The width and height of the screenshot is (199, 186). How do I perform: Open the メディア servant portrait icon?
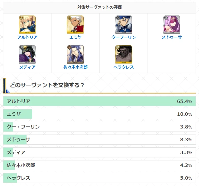click(27, 54)
